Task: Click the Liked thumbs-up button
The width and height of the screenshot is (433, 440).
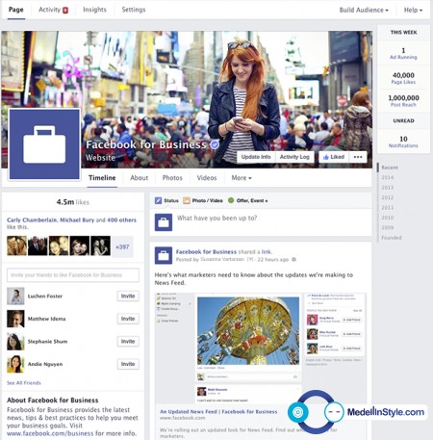Action: tap(334, 157)
